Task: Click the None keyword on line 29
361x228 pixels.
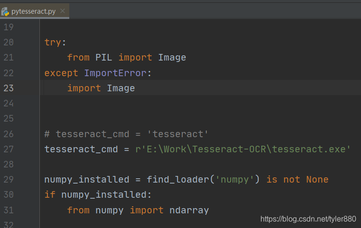Action: [x=317, y=180]
